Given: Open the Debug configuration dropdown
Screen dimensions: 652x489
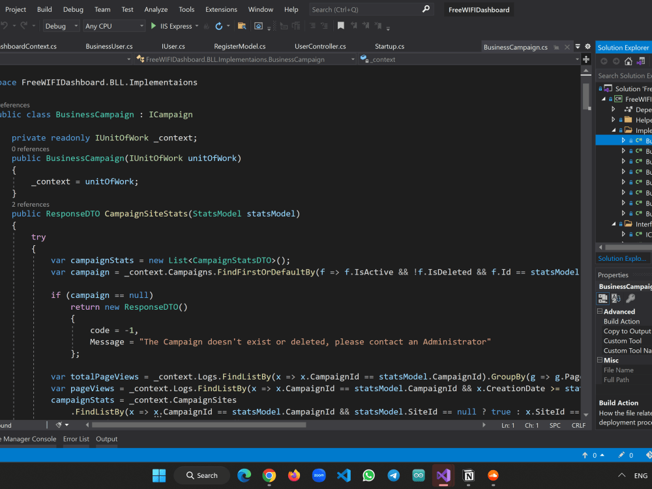Looking at the screenshot, I should (61, 26).
